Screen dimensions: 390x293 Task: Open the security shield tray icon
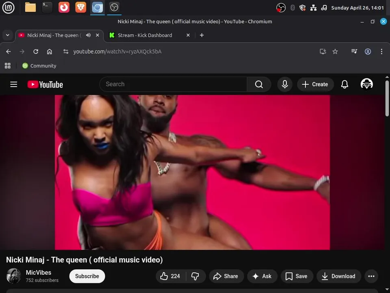pos(302,8)
